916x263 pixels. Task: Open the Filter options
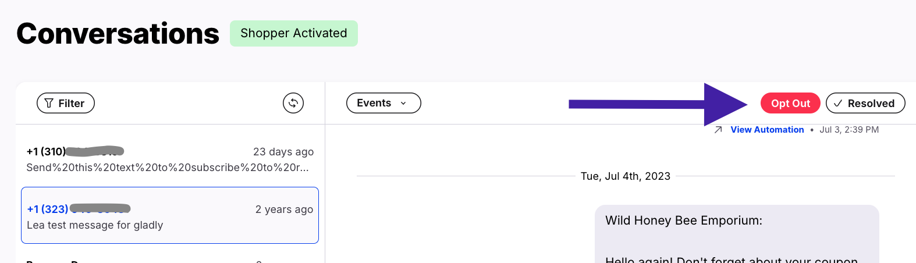pyautogui.click(x=65, y=103)
